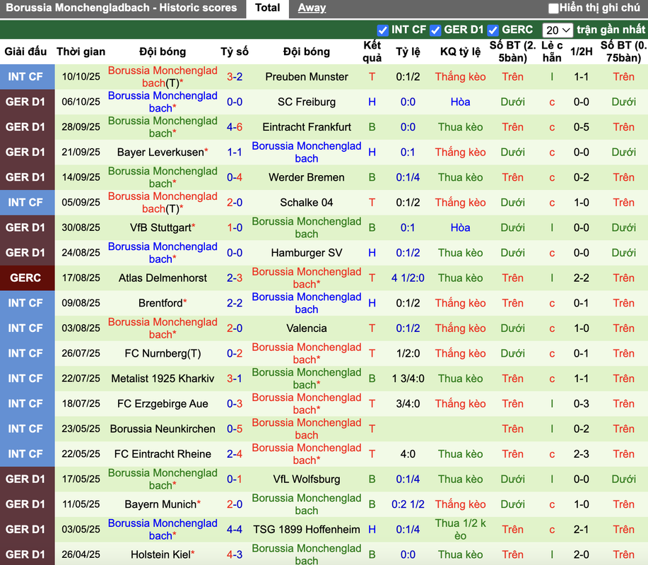Open Metalist 1925 Kharkiv team link
Viewport: 648px width, 565px height.
pyautogui.click(x=163, y=379)
